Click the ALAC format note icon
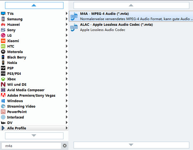 tap(74, 27)
